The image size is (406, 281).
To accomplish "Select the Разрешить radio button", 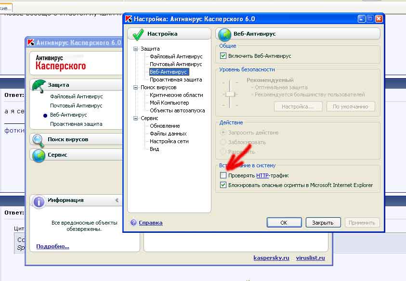I will [223, 151].
